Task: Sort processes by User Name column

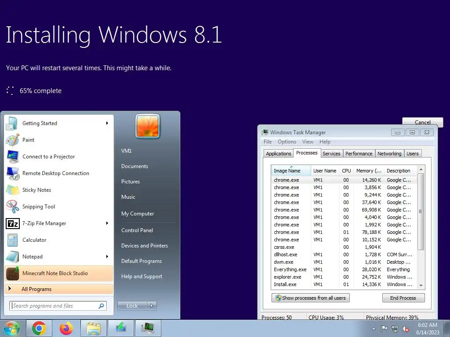Action: pyautogui.click(x=325, y=171)
